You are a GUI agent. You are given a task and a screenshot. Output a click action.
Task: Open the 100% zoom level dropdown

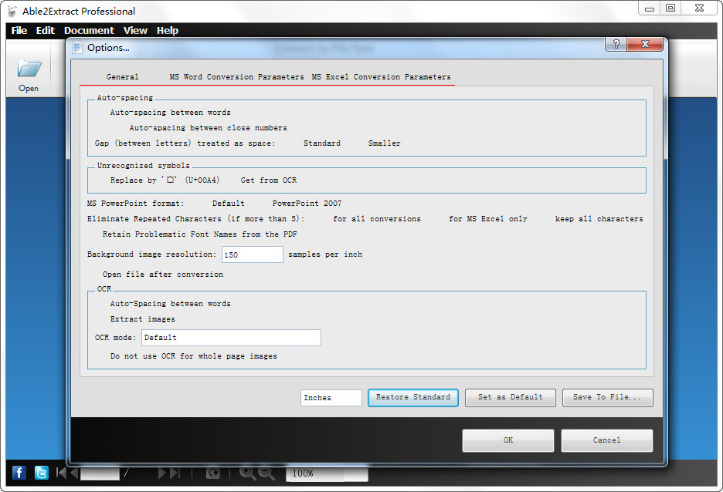[x=327, y=473]
